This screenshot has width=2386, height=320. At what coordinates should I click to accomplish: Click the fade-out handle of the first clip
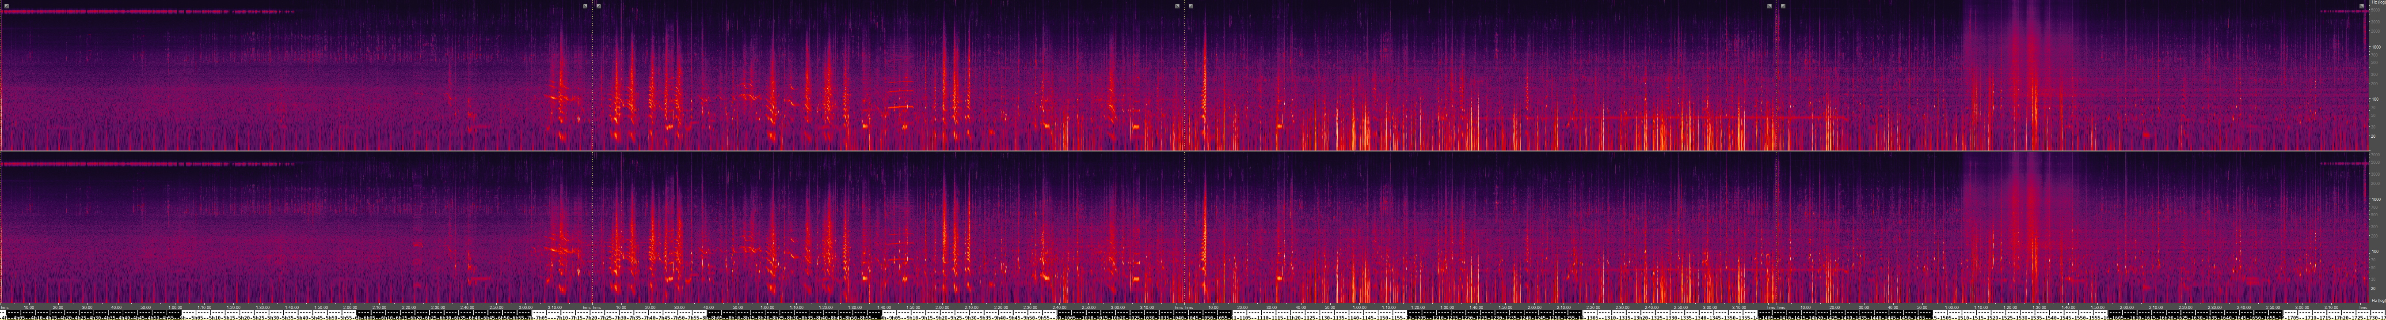[586, 6]
